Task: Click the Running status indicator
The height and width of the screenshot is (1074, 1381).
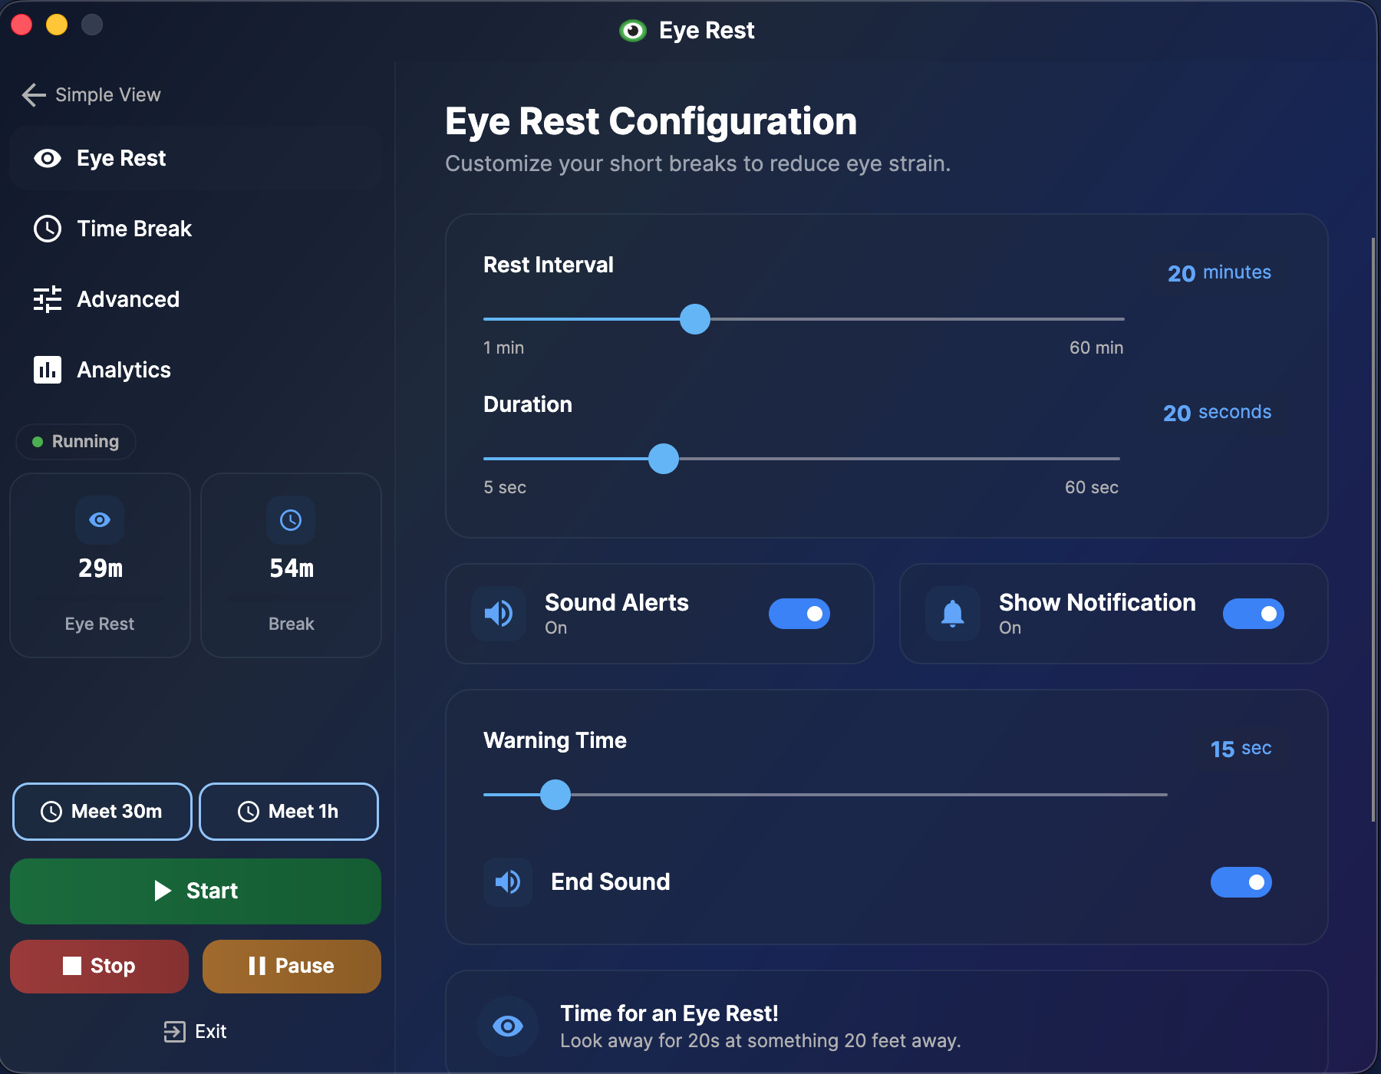Action: [x=76, y=442]
